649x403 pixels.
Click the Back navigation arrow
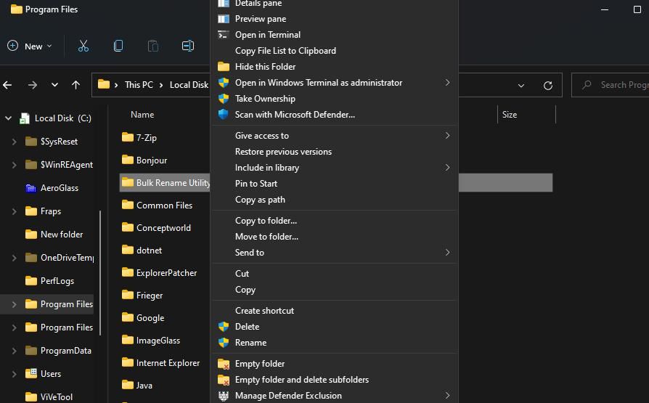coord(8,85)
